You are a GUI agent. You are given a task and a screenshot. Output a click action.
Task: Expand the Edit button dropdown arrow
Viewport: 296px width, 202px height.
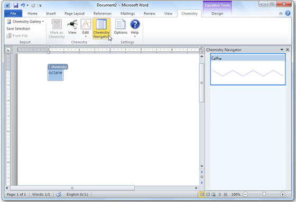[86, 36]
